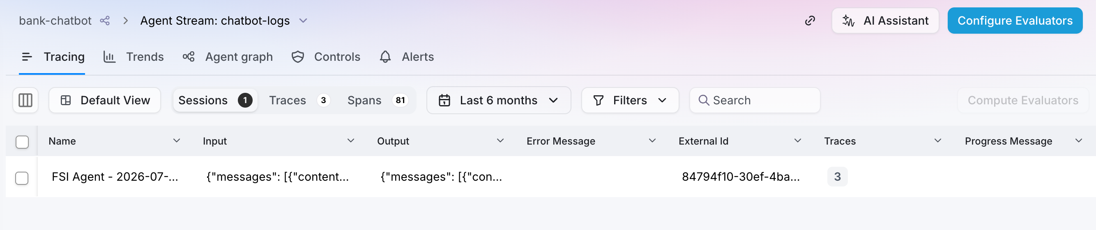The width and height of the screenshot is (1096, 230).
Task: Click the share icon next to bank-chatbot
Action: pyautogui.click(x=105, y=21)
